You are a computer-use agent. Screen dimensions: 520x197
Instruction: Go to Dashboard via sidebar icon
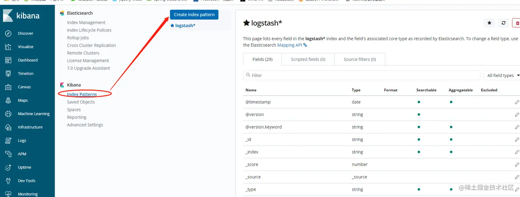(x=8, y=60)
